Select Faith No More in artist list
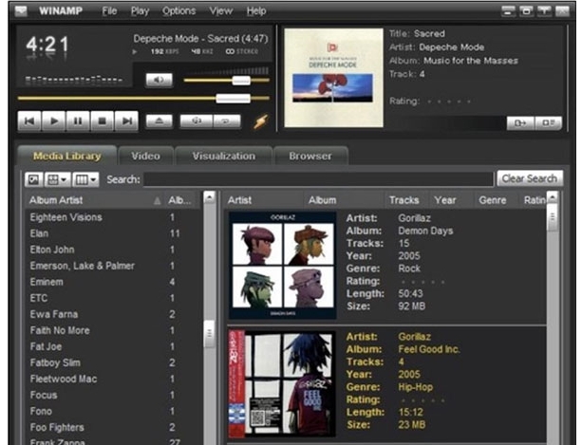Image resolution: width=582 pixels, height=445 pixels. [113, 330]
